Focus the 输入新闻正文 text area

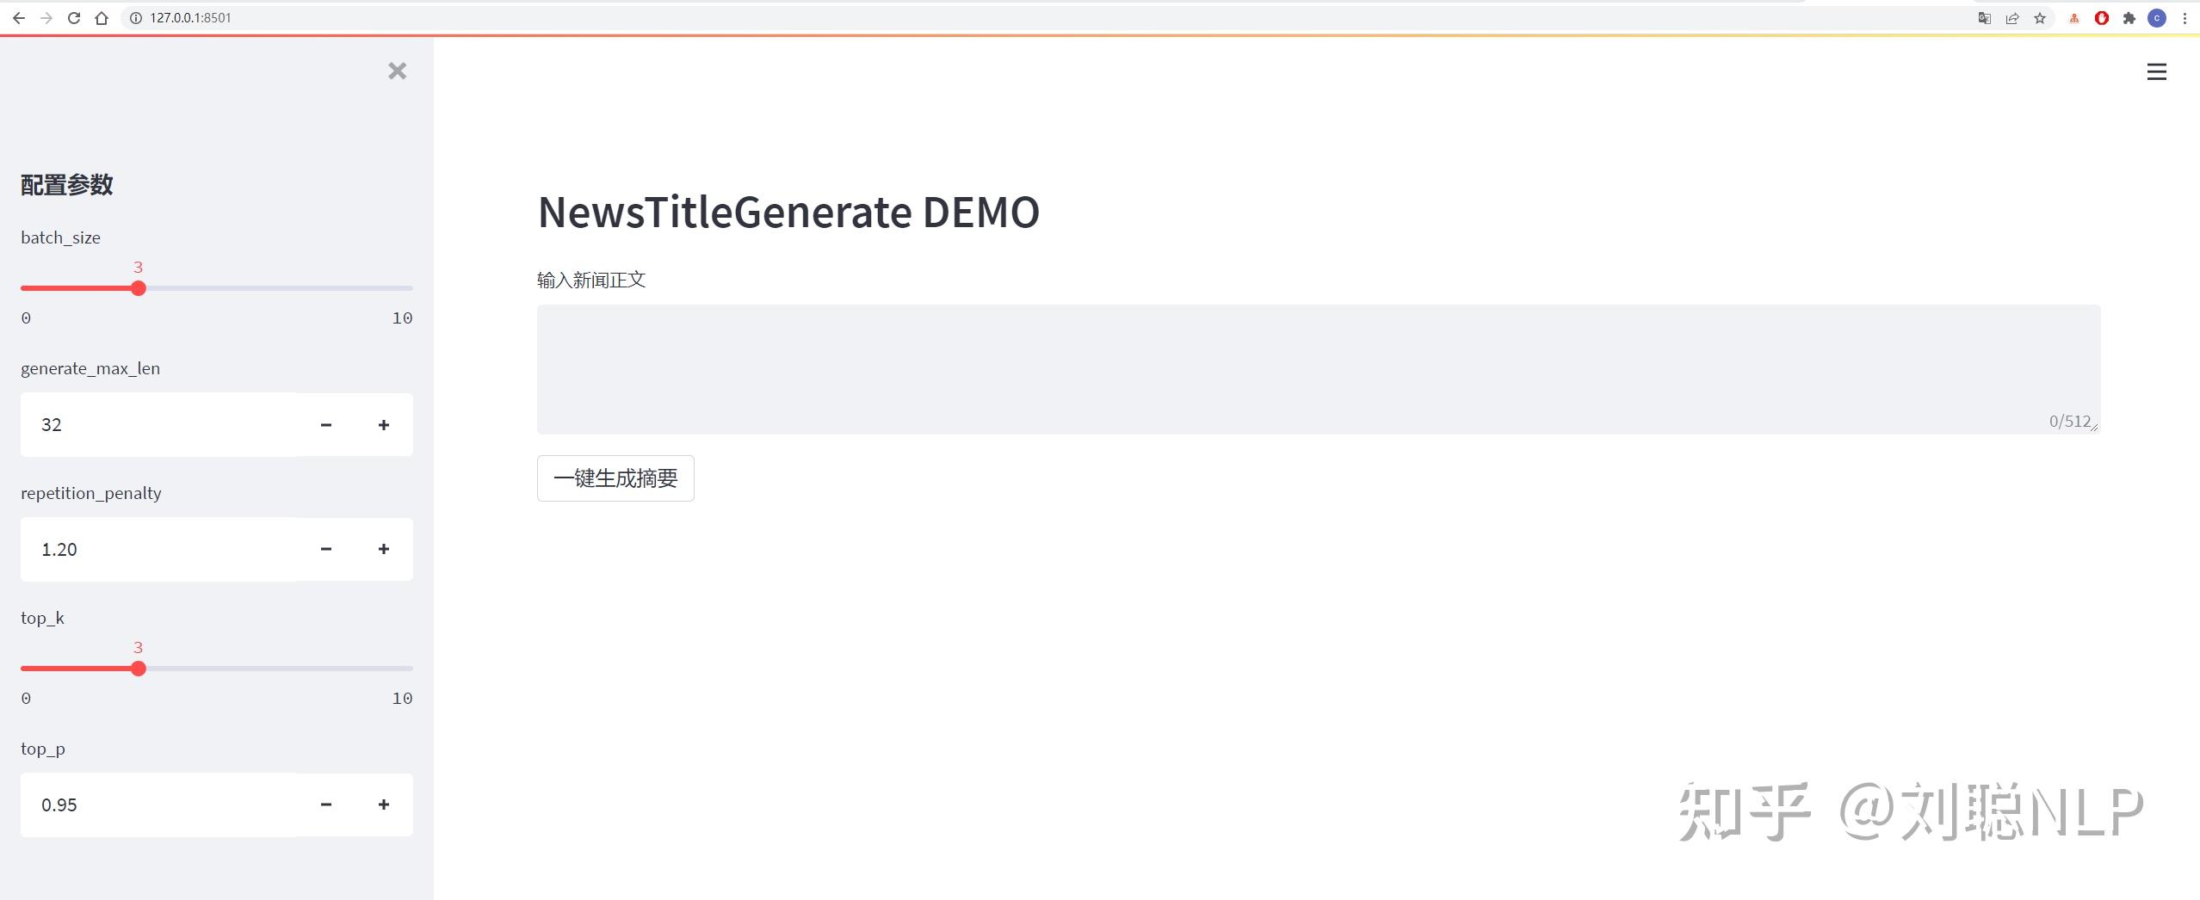1318,369
